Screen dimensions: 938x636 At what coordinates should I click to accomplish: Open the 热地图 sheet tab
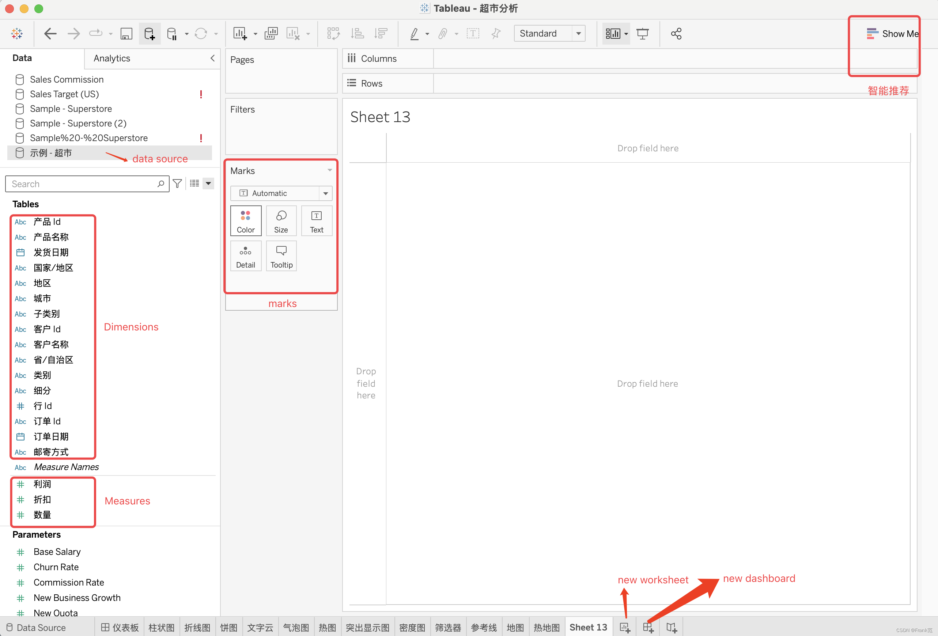point(546,628)
